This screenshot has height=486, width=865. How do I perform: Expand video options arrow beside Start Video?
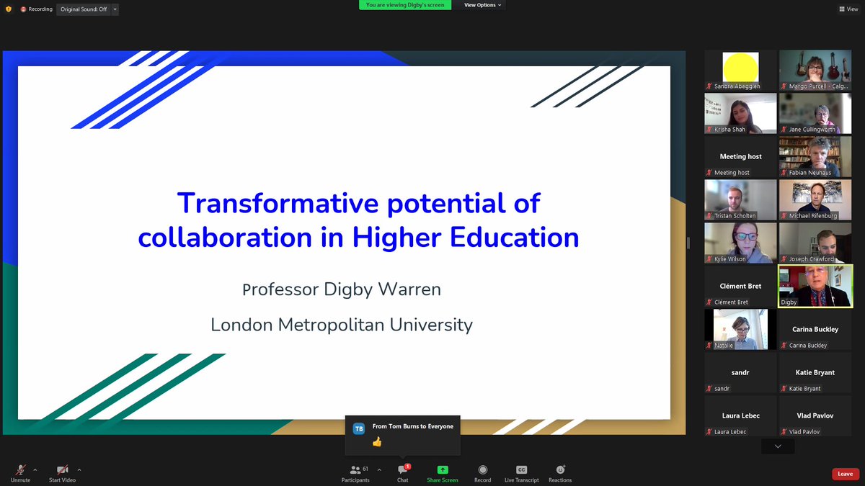[79, 469]
